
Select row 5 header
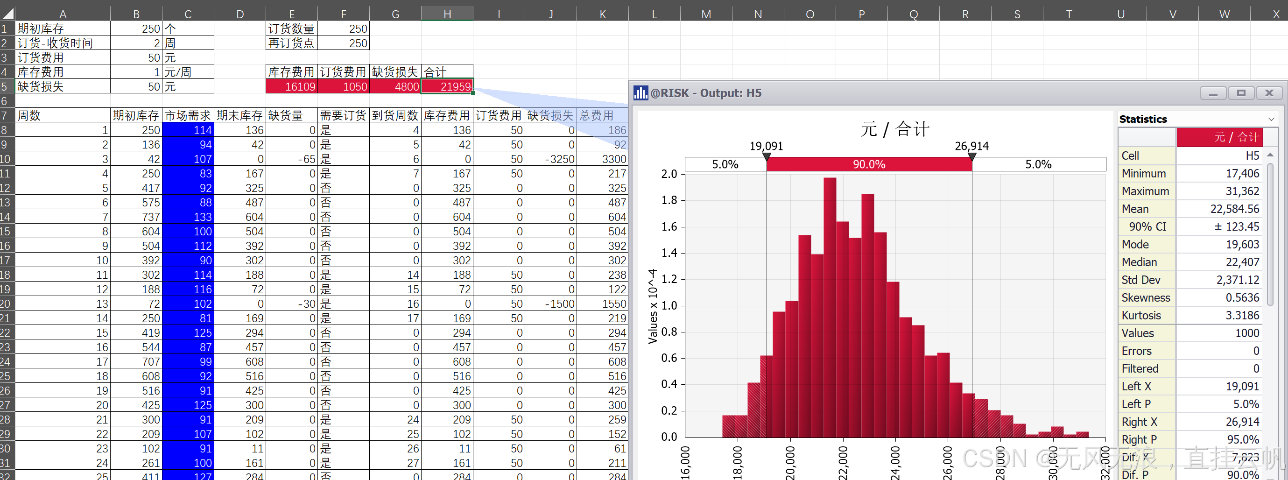point(7,86)
